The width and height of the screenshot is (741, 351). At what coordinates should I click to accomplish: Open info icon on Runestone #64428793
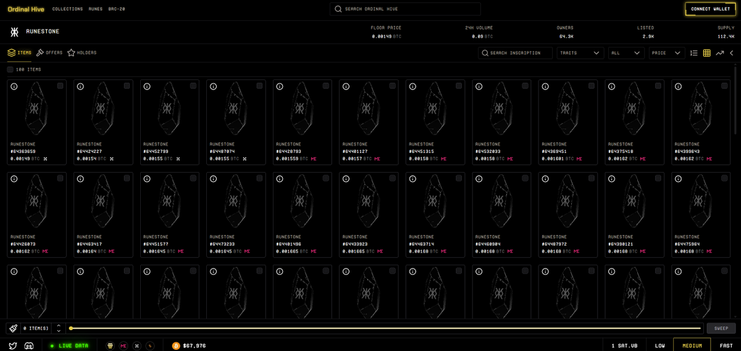click(280, 86)
